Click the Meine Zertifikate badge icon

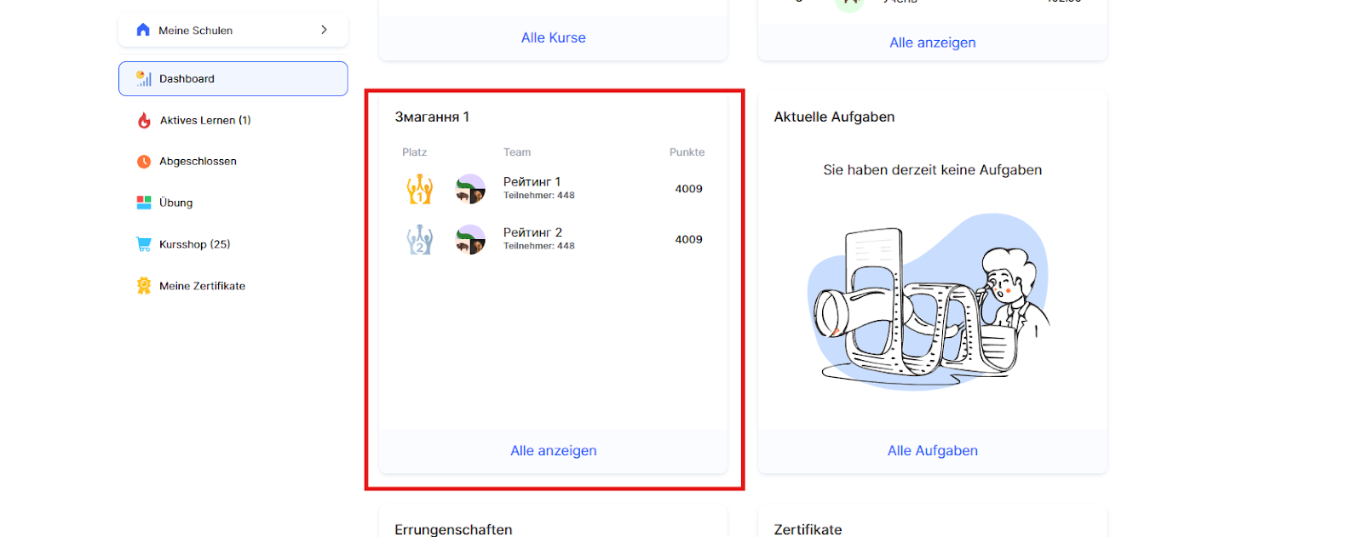tap(144, 286)
